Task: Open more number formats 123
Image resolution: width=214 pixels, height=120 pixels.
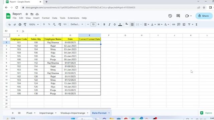Action: point(65,24)
